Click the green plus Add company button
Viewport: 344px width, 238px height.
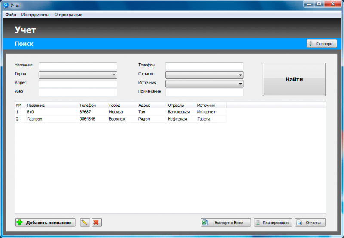46,223
